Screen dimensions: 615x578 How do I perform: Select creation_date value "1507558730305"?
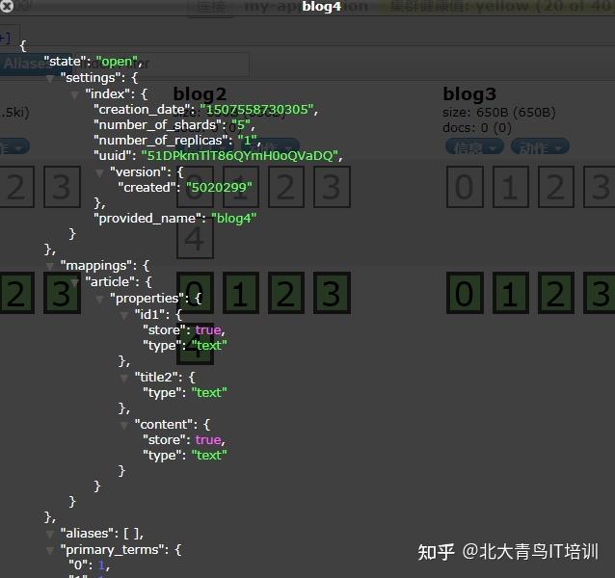point(256,110)
